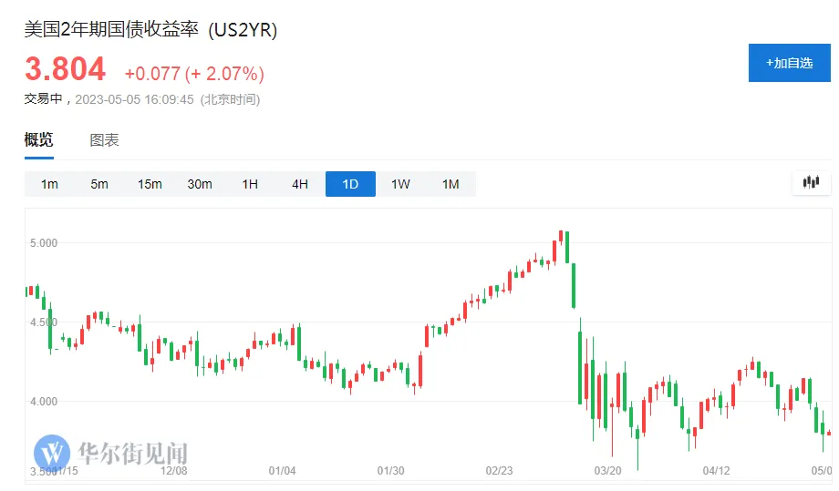This screenshot has width=839, height=491.
Task: Switch to the 概览 tab
Action: [39, 140]
